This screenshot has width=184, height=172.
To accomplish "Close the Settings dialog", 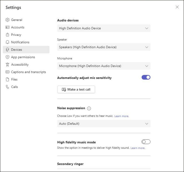I will (x=177, y=7).
